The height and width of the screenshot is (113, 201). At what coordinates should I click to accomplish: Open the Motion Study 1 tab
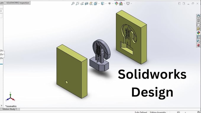pyautogui.click(x=10, y=109)
